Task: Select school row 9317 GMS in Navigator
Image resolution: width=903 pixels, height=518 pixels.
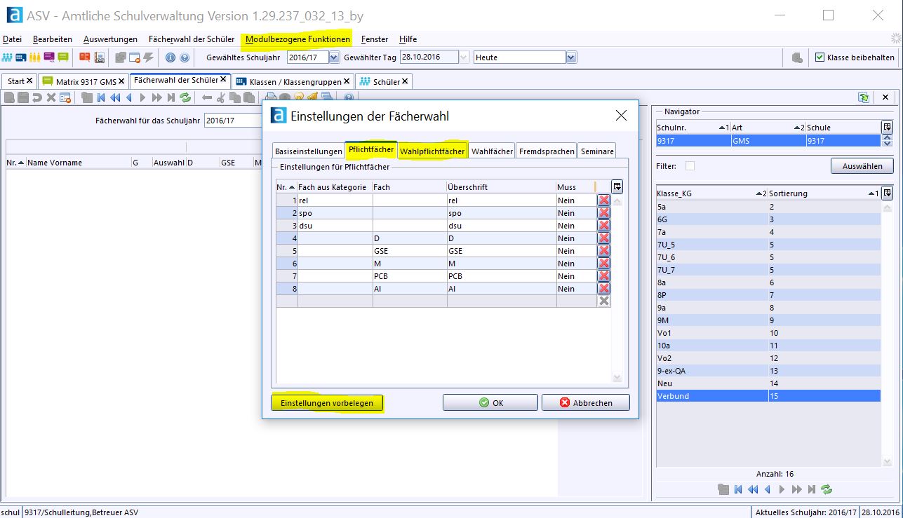Action: point(768,141)
